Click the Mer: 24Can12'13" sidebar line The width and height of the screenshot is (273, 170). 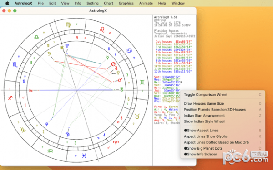[168, 82]
